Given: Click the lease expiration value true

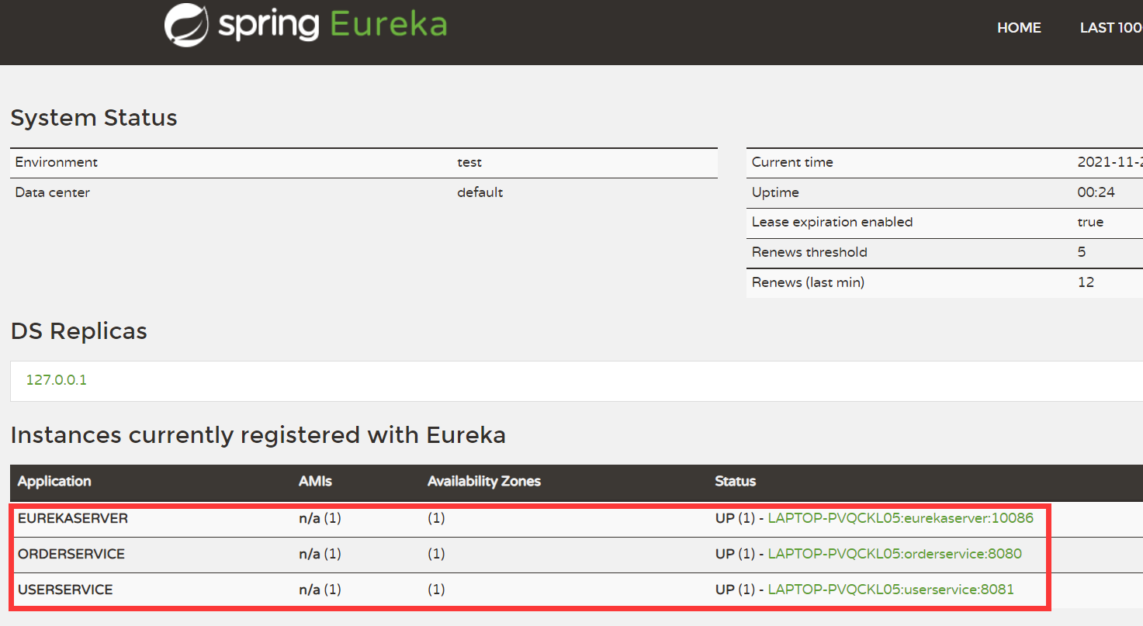Looking at the screenshot, I should [1090, 222].
